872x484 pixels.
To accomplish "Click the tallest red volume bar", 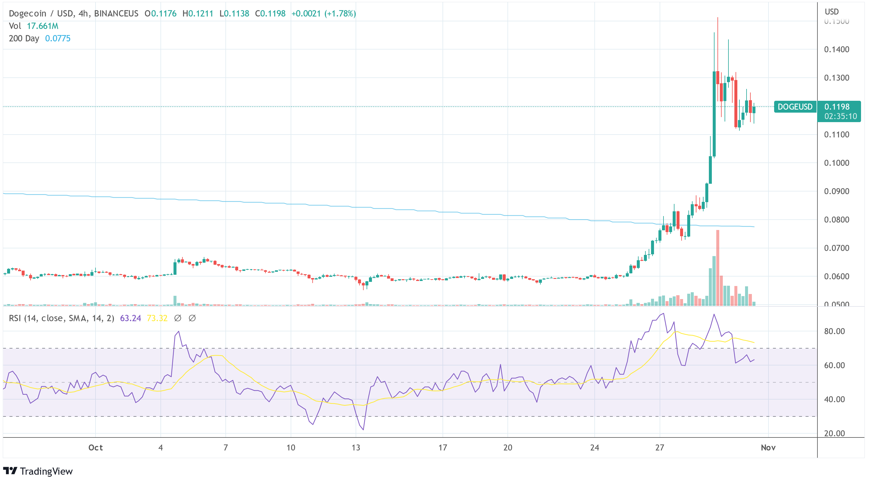I will pos(718,267).
